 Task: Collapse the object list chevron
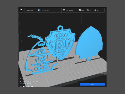[20, 79]
